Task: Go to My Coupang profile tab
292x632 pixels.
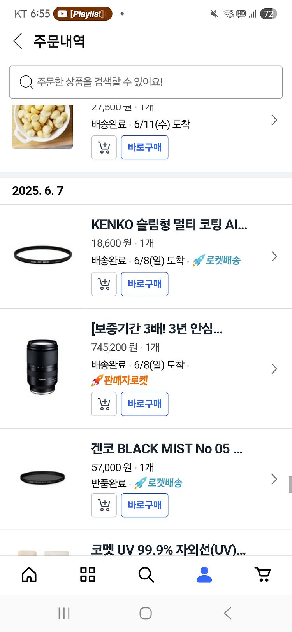Action: 204,574
